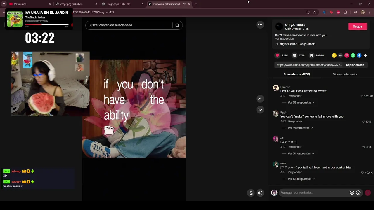
Task: Bookmark this page with the star icon
Action: click(314, 12)
